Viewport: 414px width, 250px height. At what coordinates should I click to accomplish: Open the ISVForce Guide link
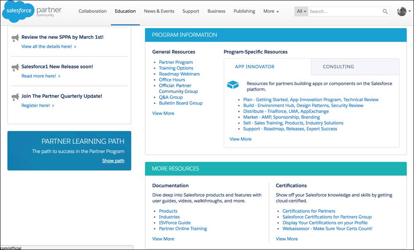(x=175, y=223)
